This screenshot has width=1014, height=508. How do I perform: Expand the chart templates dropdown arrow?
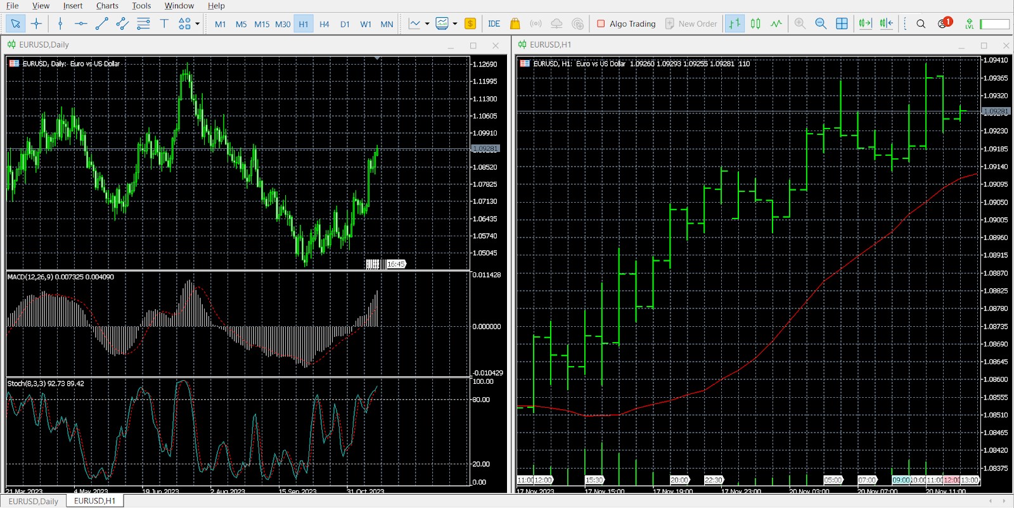click(455, 24)
